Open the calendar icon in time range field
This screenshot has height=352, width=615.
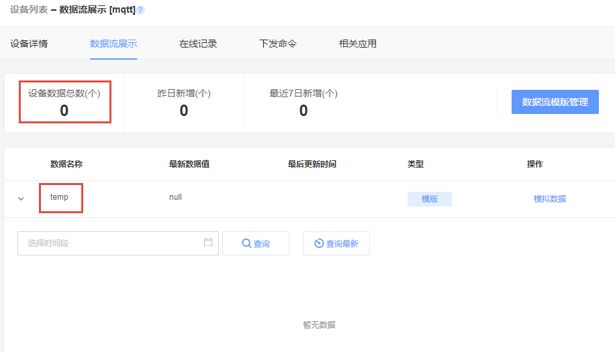[x=208, y=242]
